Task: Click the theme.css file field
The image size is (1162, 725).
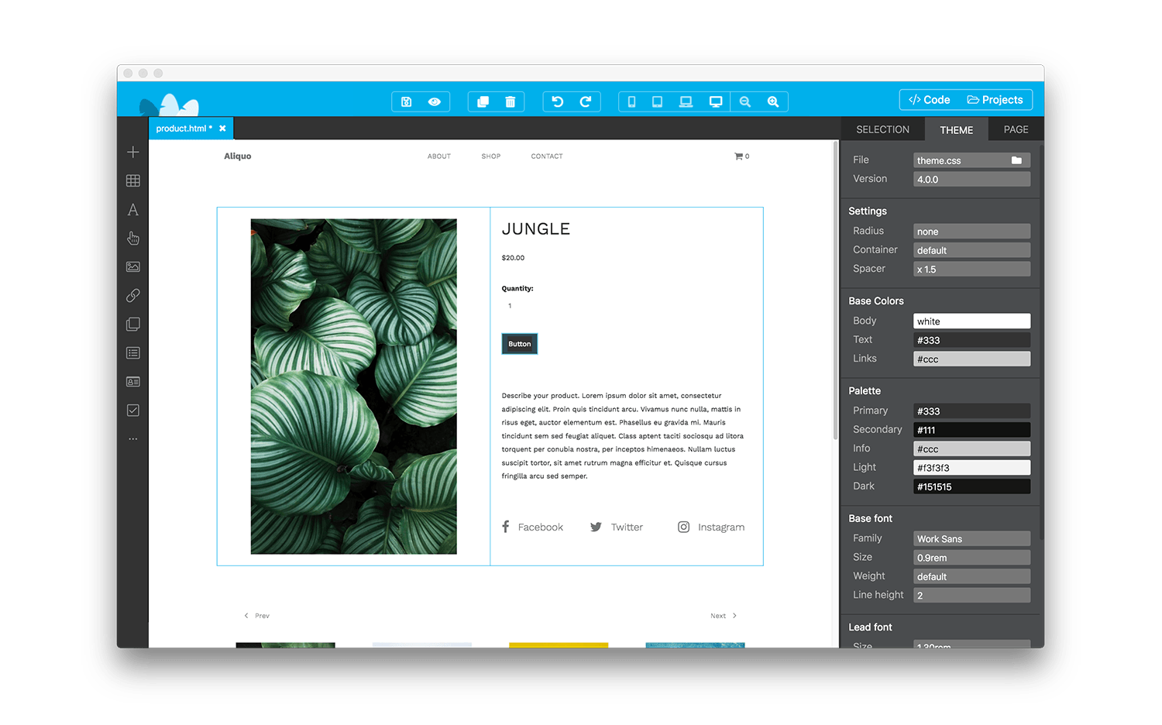Action: pyautogui.click(x=971, y=160)
